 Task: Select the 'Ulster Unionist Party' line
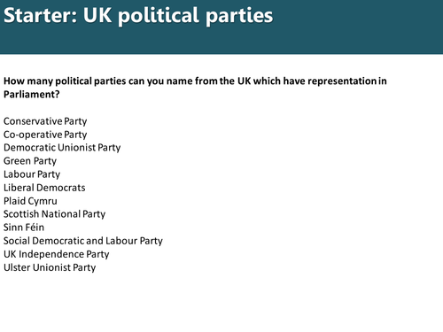(50, 267)
